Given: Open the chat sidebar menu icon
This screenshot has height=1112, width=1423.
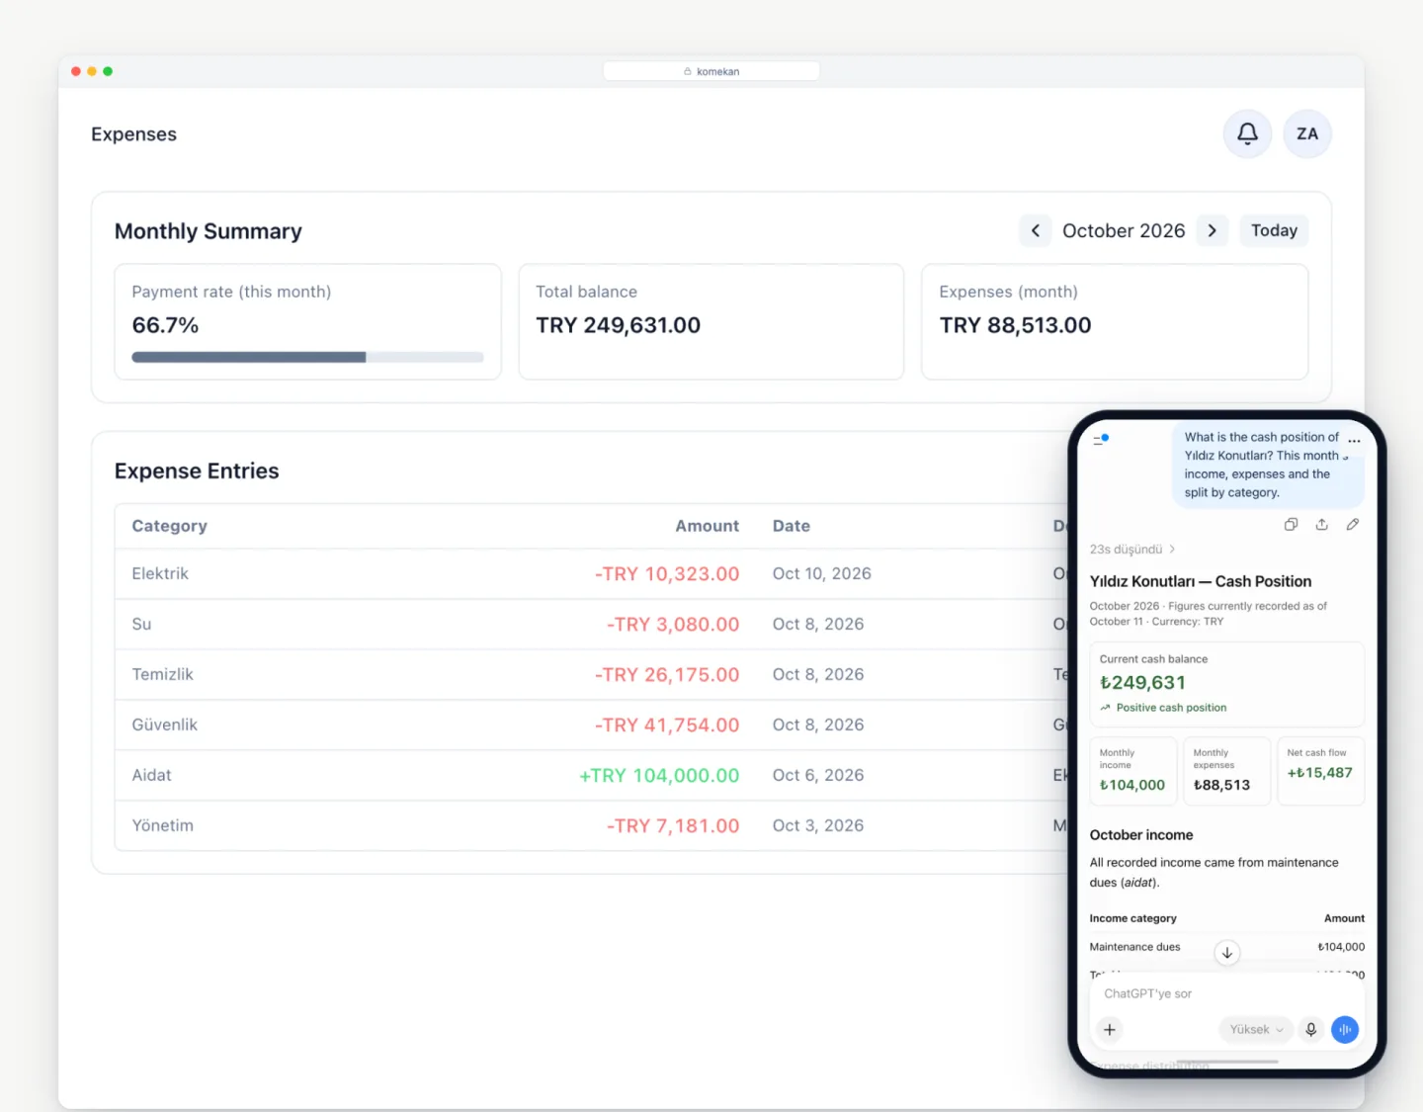Looking at the screenshot, I should coord(1101,438).
